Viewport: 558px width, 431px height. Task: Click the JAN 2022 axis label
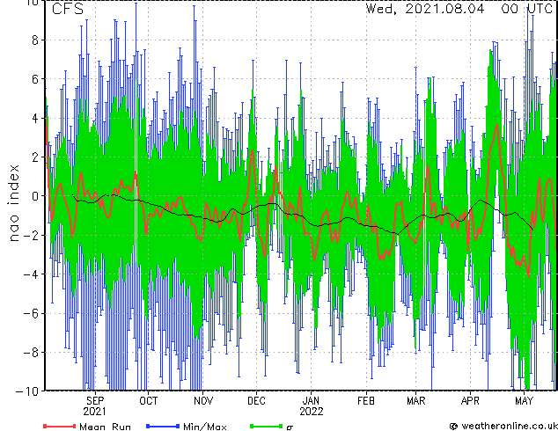312,406
